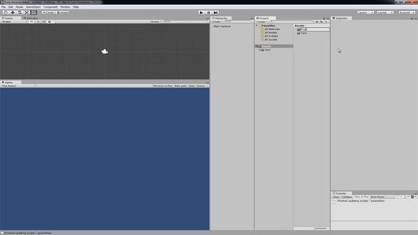Open the Hierarchy Create dropdown
The image size is (418, 235).
click(217, 22)
